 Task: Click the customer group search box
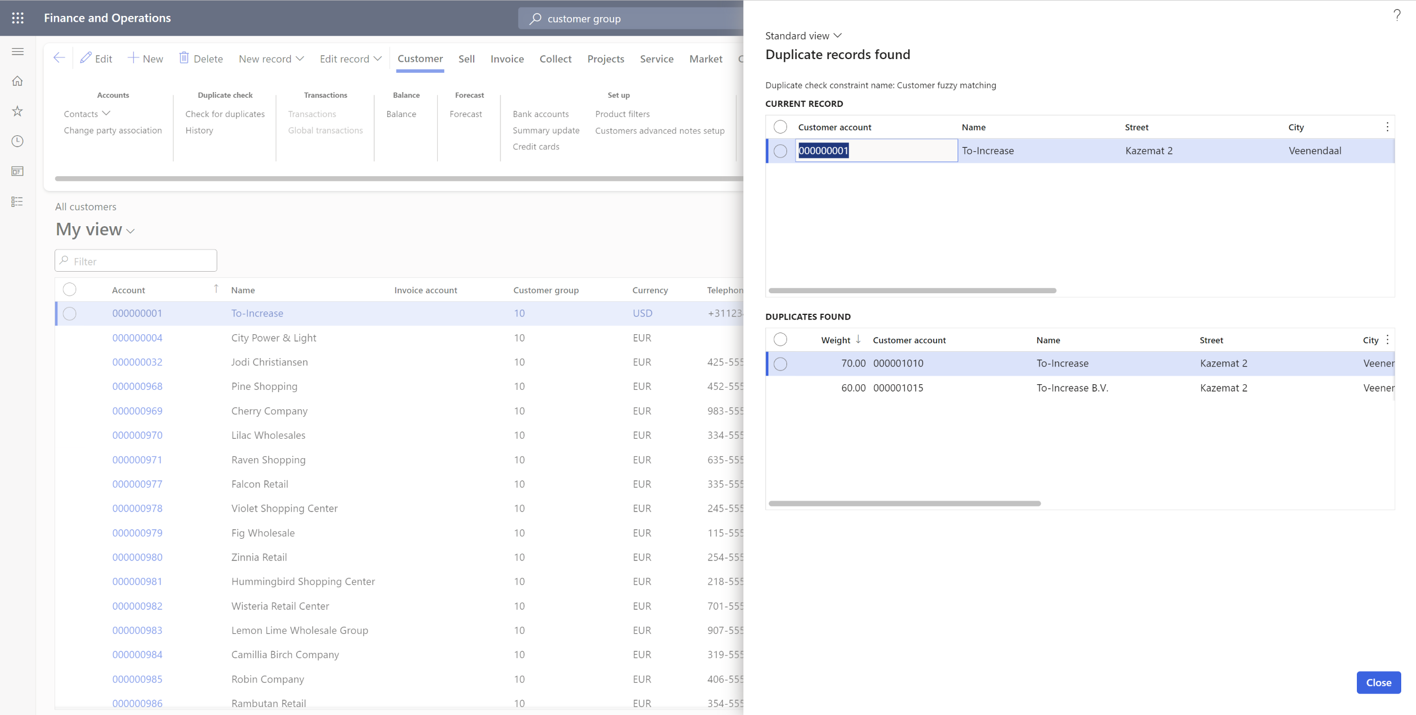coord(631,19)
